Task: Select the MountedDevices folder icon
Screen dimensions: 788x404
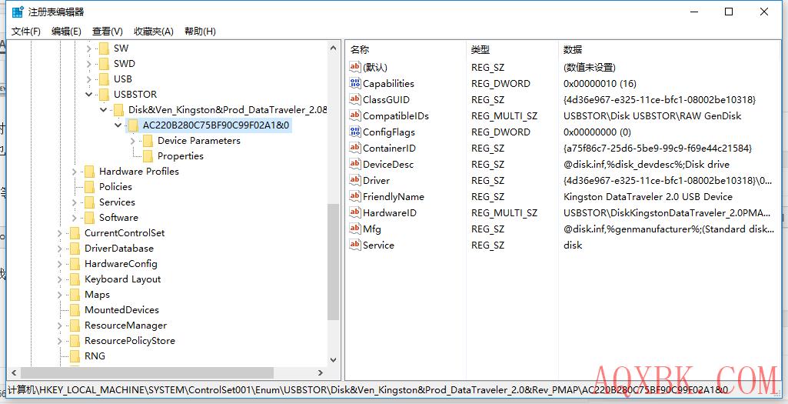Action: pos(75,310)
